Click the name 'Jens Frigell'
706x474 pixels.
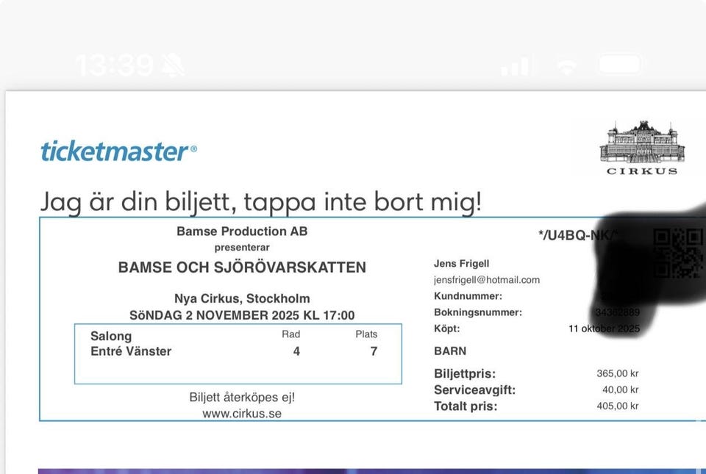click(x=462, y=264)
